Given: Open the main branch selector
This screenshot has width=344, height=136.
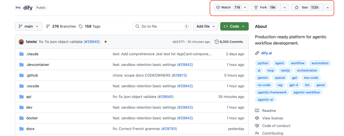Looking at the screenshot, I should point(29,26).
